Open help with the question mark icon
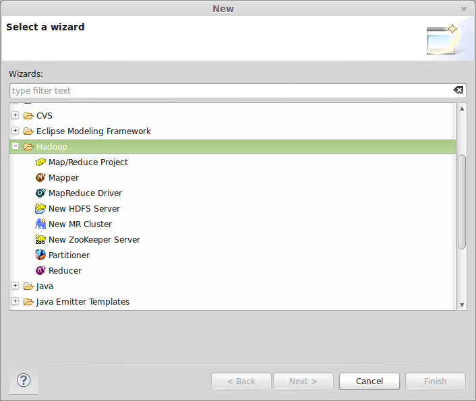The width and height of the screenshot is (476, 401). tap(24, 380)
